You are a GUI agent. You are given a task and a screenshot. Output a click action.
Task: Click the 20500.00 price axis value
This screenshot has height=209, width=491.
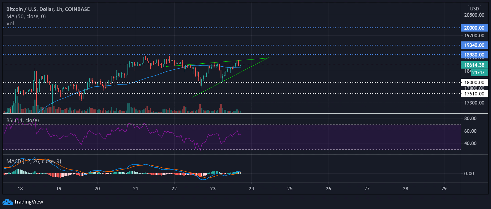[x=474, y=15]
